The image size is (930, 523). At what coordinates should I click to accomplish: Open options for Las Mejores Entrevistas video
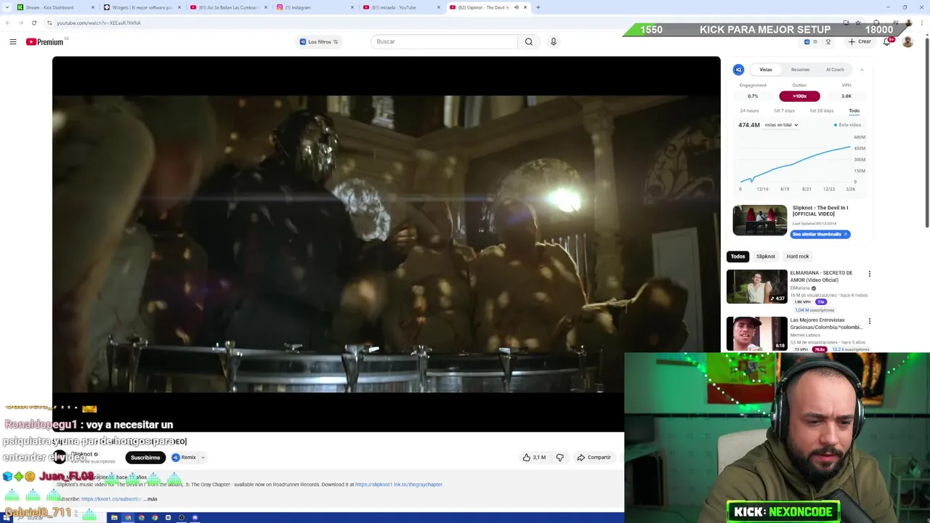(x=869, y=321)
